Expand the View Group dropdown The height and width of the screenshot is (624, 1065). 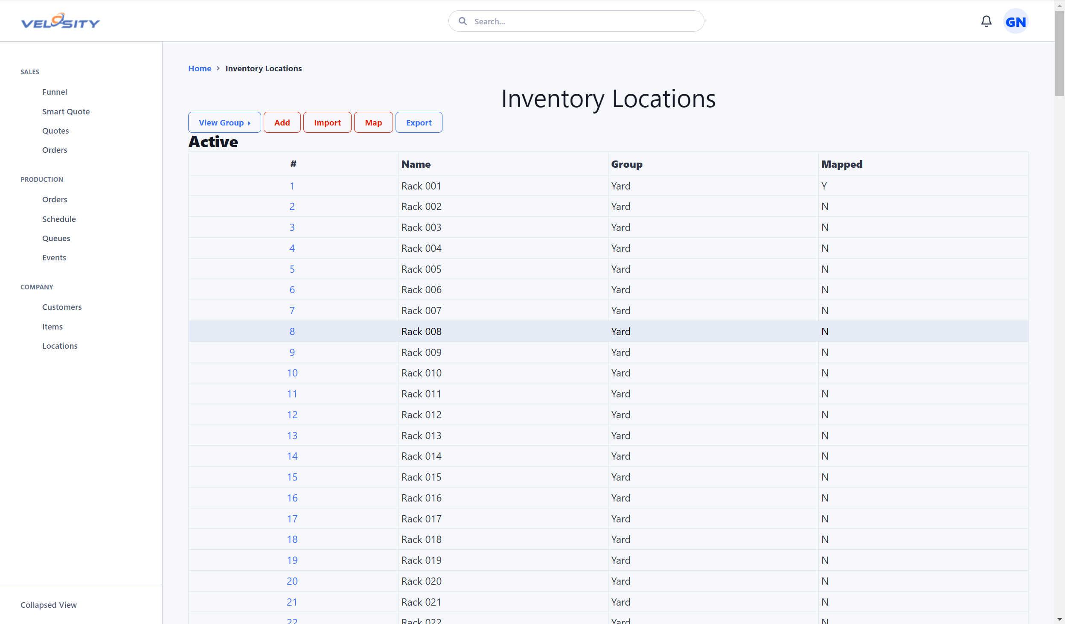224,122
